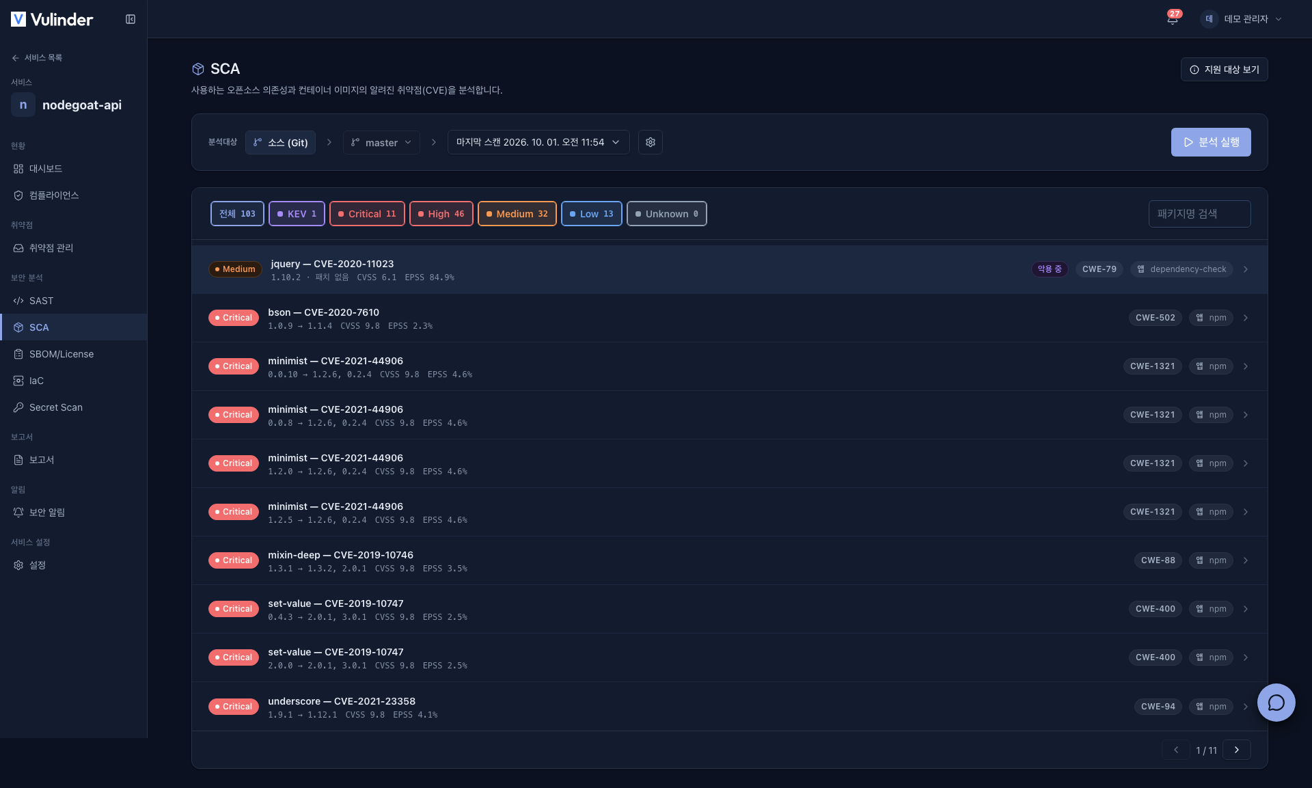The height and width of the screenshot is (788, 1312).
Task: Toggle the Low 13 filter
Action: pyautogui.click(x=591, y=214)
